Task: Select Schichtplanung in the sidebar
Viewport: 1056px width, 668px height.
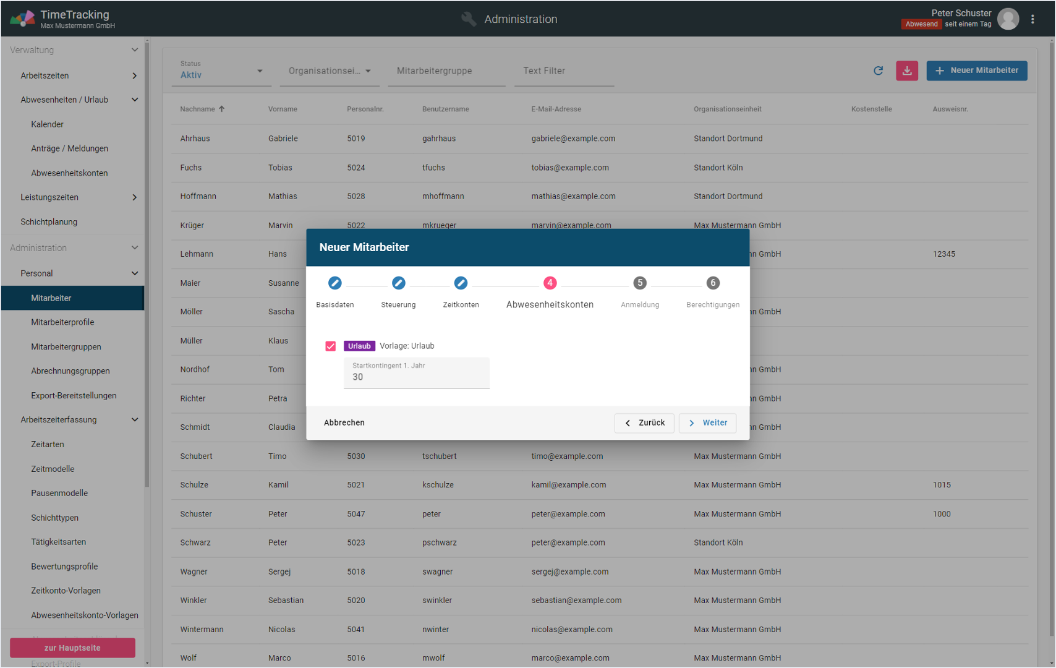Action: (x=49, y=222)
